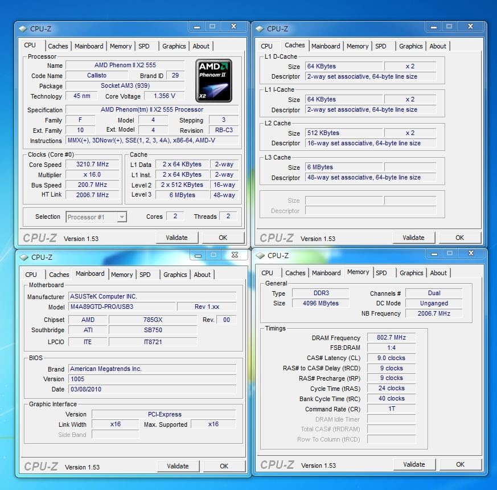This screenshot has width=497, height=490.
Task: Close the Mainboard CPU-Z window
Action: [235, 255]
